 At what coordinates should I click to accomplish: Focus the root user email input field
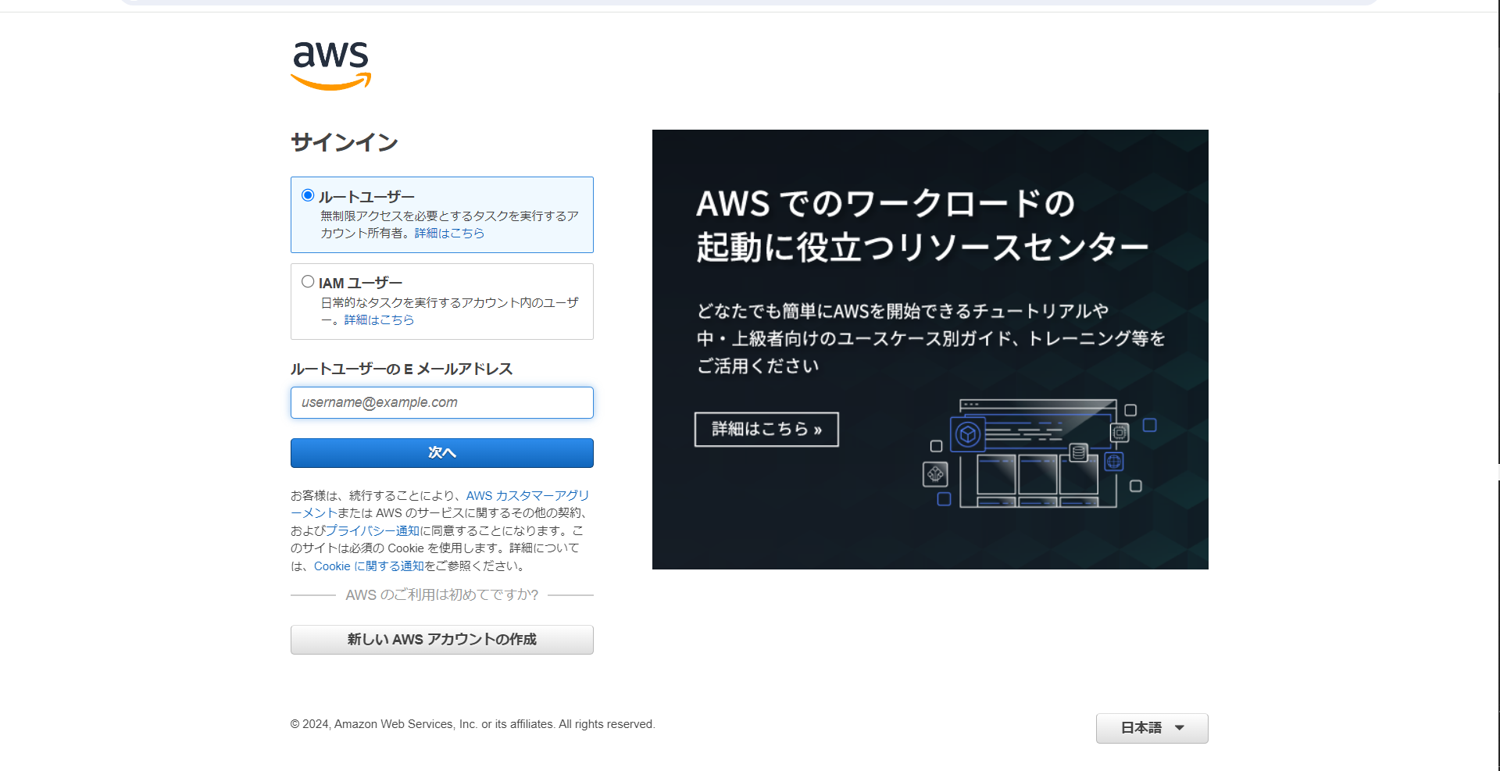coord(441,402)
